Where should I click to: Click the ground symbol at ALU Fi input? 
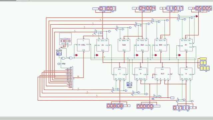153,78
